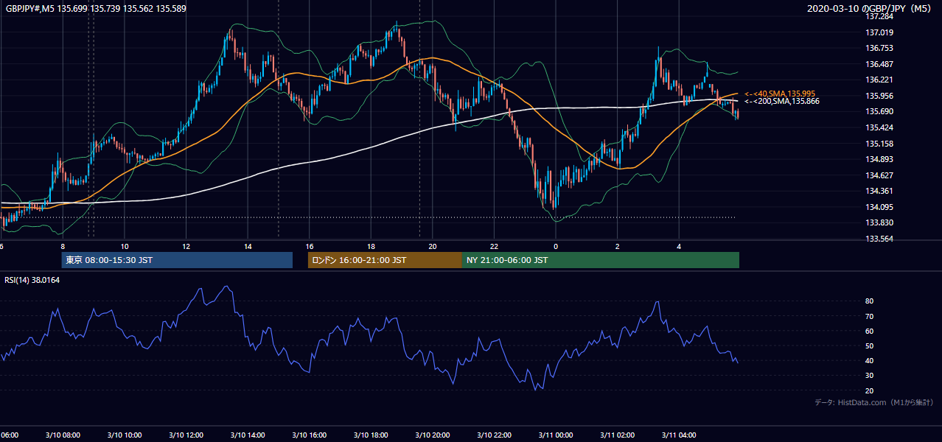Image resolution: width=942 pixels, height=442 pixels.
Task: Click hour label 14 under price chart
Action: [248, 247]
